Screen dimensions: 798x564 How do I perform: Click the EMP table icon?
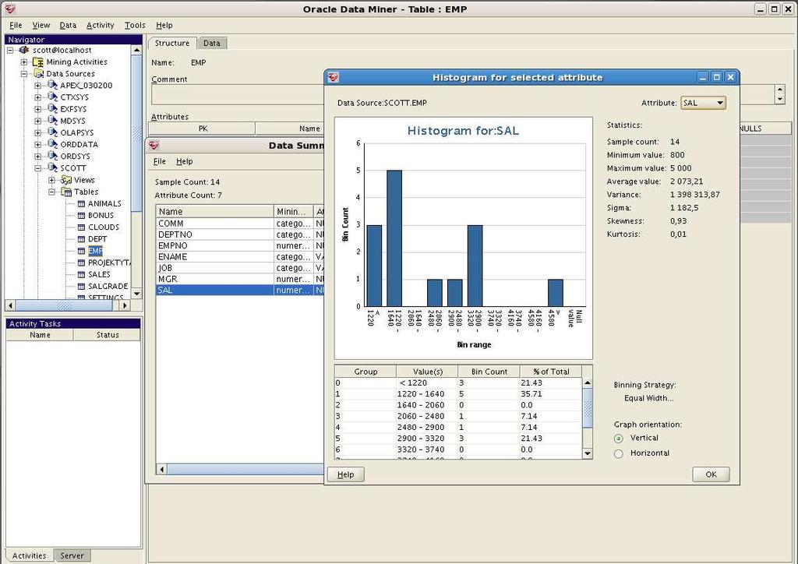81,251
